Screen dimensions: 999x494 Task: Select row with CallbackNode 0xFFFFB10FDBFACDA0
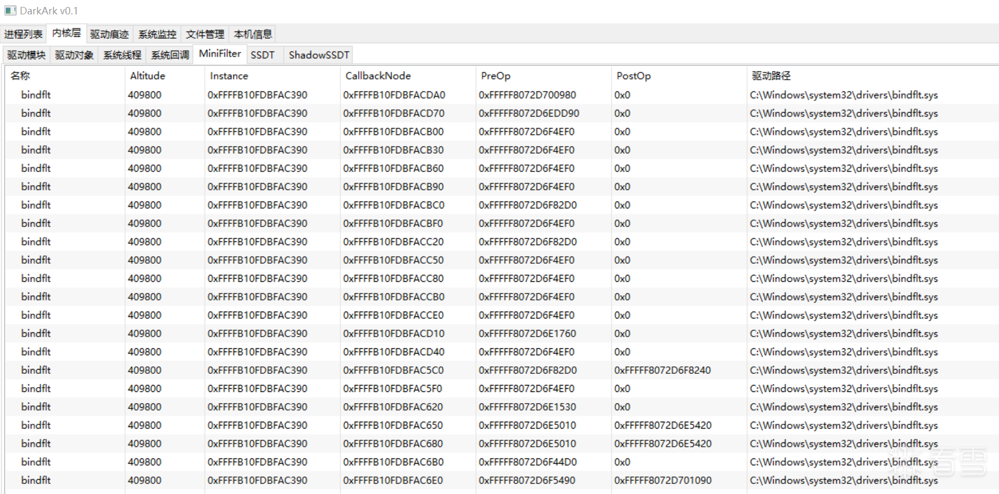click(x=394, y=95)
